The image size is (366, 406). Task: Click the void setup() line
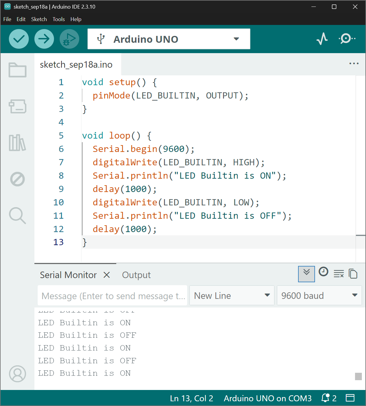(x=120, y=82)
